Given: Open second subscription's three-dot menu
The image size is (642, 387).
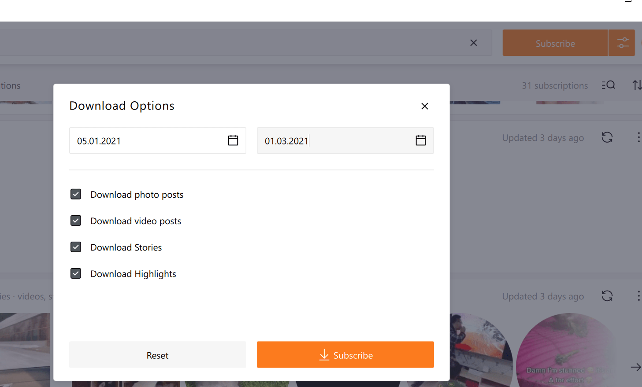Looking at the screenshot, I should point(638,296).
